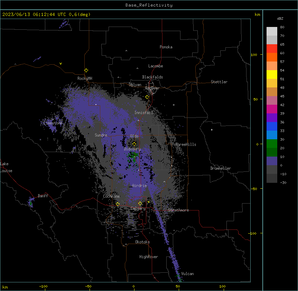The width and height of the screenshot is (298, 291).
Task: Pick the green 20-30 dBZ legend swatch
Action: point(272,144)
